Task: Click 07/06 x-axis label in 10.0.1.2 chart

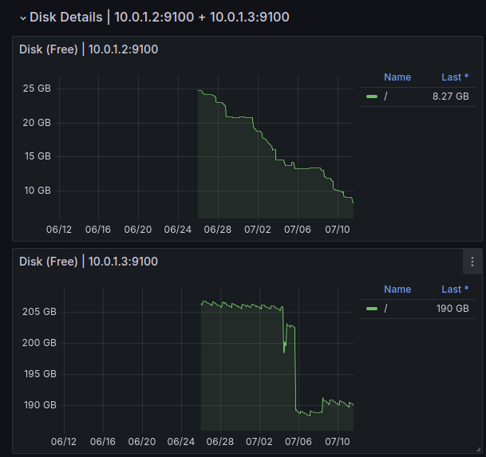Action: [298, 230]
